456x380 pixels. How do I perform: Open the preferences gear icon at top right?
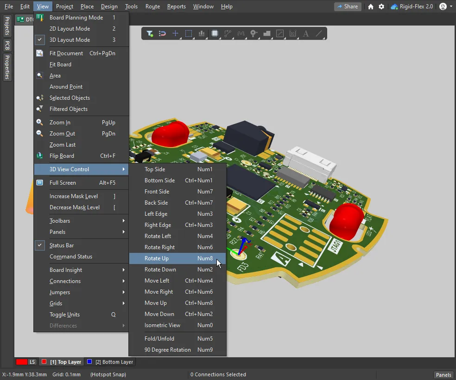click(x=380, y=6)
